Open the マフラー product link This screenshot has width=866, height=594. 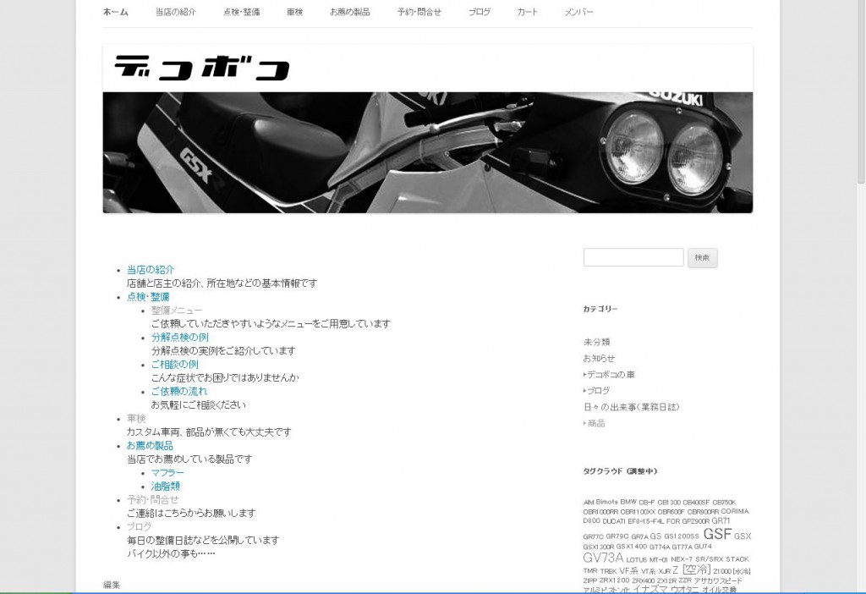(167, 473)
